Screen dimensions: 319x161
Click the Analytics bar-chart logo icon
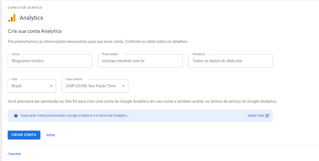(x=12, y=18)
